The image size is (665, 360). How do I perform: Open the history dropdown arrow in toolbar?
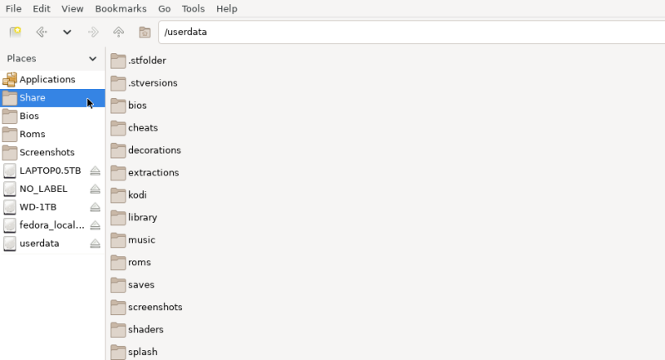tap(67, 32)
